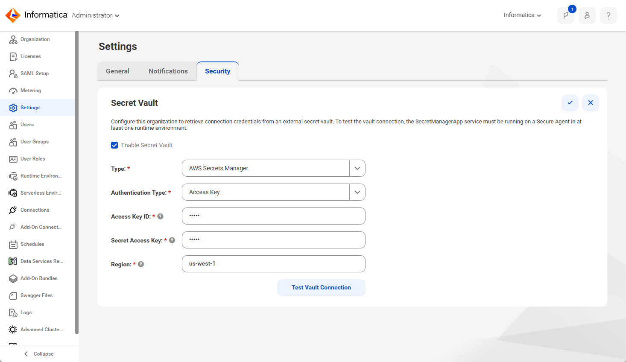626x362 pixels.
Task: Open the Metering page label
Action: coord(31,90)
